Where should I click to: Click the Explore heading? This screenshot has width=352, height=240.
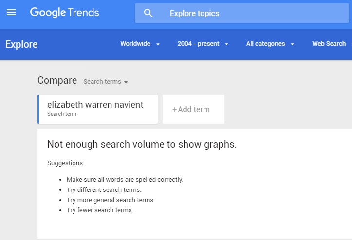coord(21,44)
